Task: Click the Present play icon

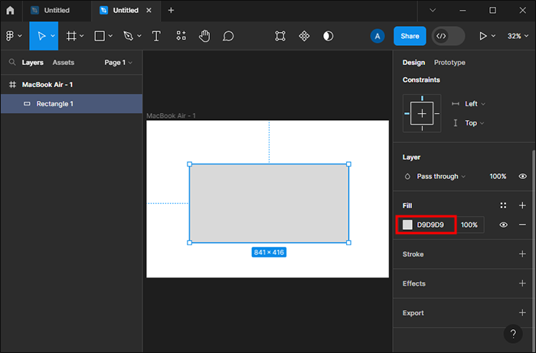Action: click(x=483, y=36)
